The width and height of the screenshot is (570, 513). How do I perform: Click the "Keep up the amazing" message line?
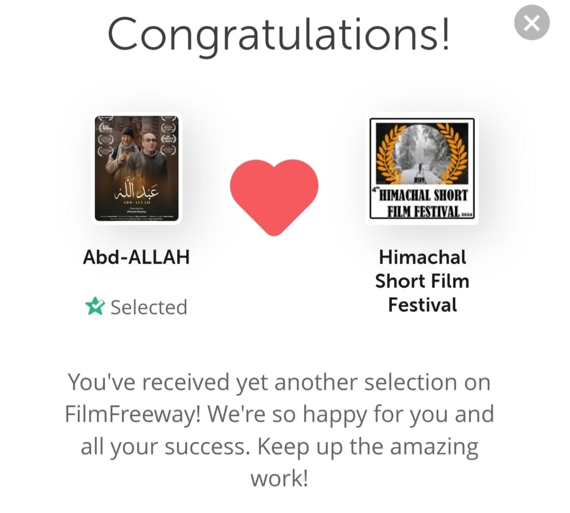click(367, 446)
